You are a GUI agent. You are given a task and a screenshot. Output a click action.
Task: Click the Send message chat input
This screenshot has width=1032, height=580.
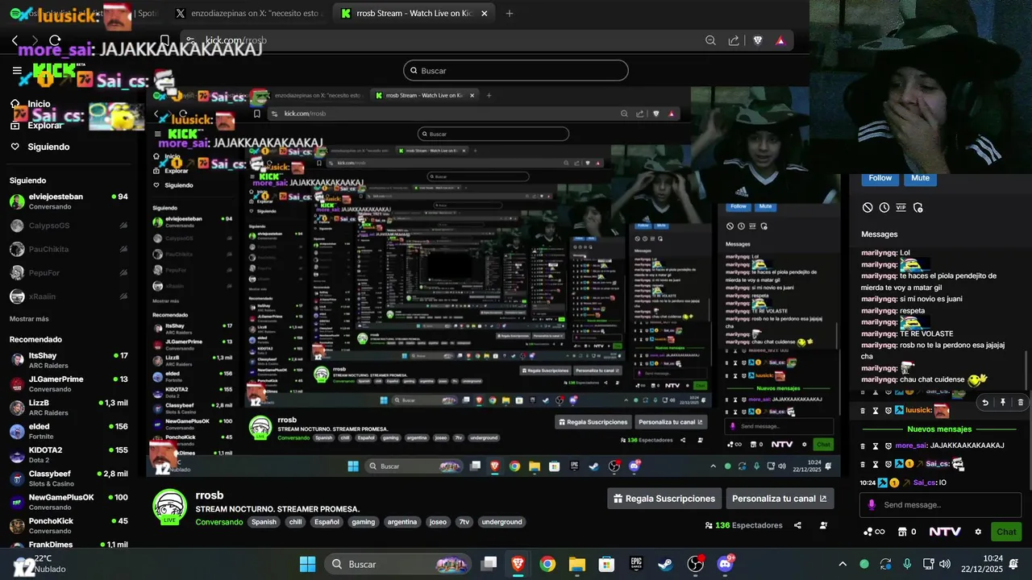pyautogui.click(x=942, y=505)
